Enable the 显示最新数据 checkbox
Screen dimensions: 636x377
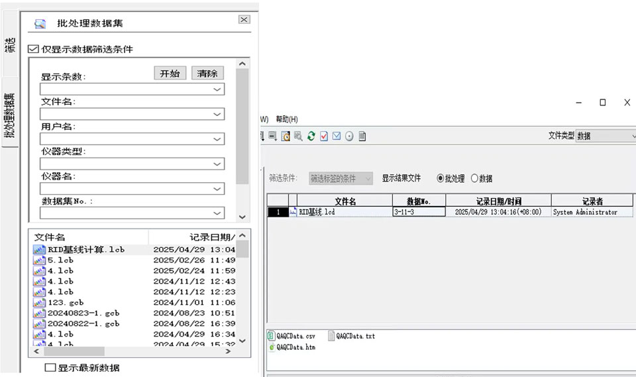click(50, 368)
